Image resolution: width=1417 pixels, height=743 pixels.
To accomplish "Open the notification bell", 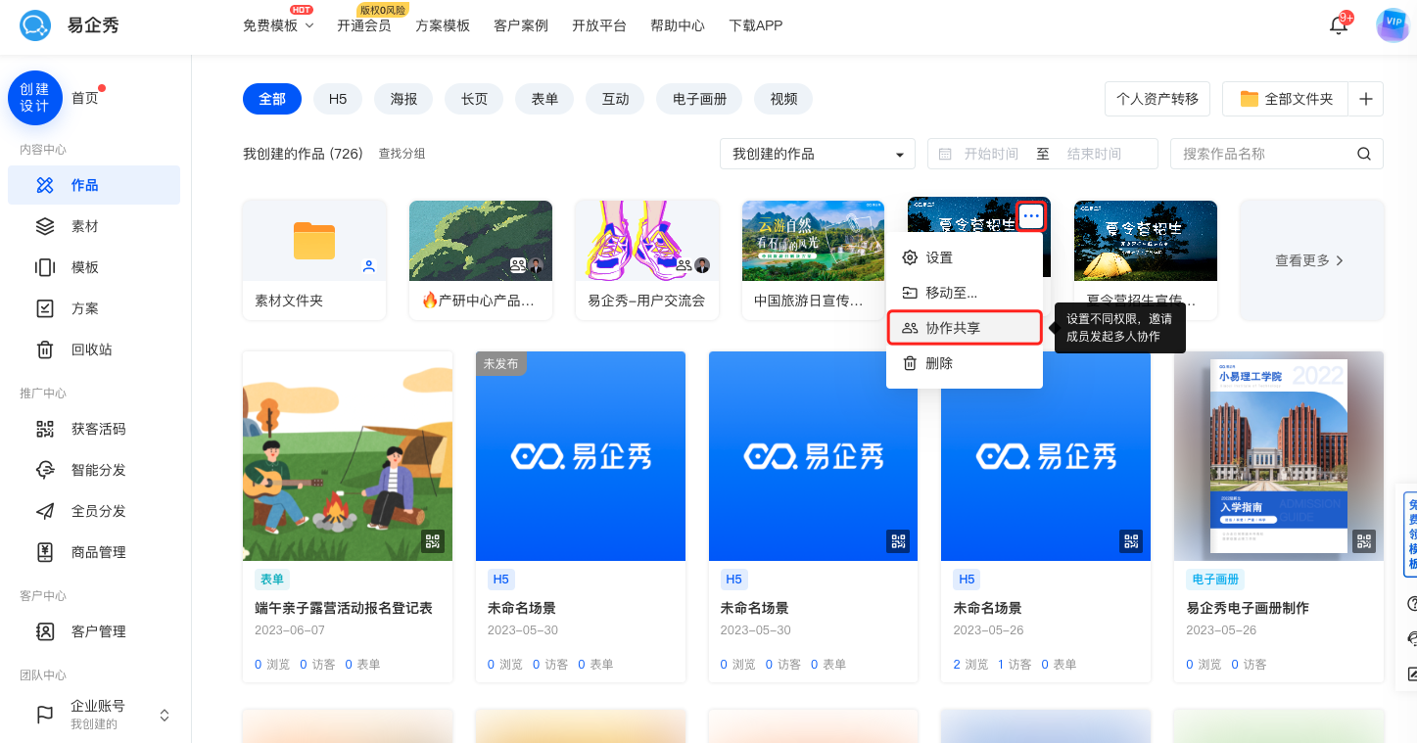I will click(x=1339, y=25).
